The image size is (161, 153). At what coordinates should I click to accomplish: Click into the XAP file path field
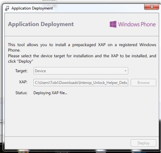[81, 82]
